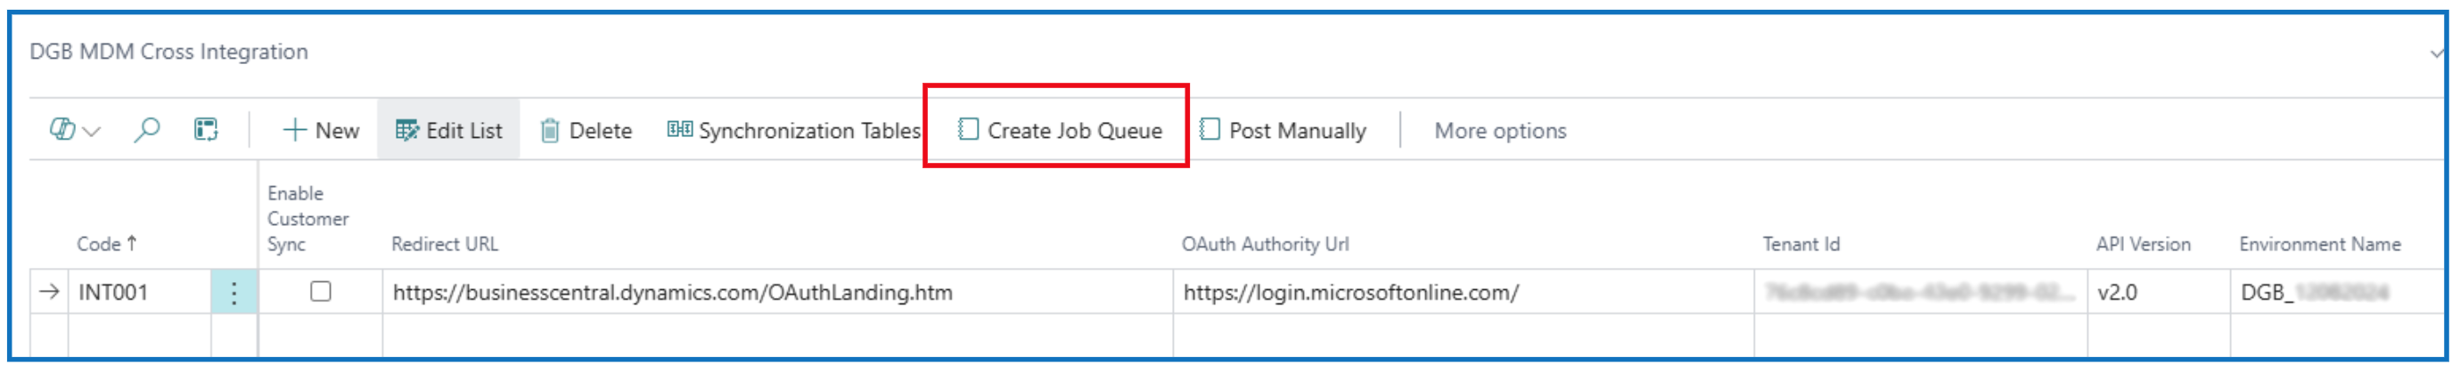2460x372 pixels.
Task: Run the Post Manually action
Action: [1283, 131]
